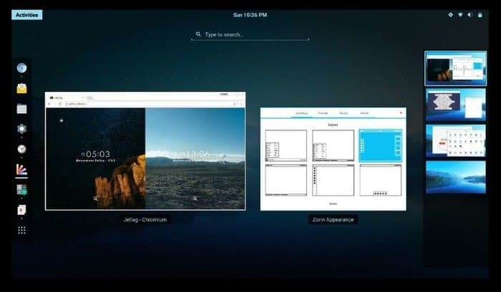501x292 pixels.
Task: Open the clock showing Sun 10:36 PM
Action: click(250, 15)
